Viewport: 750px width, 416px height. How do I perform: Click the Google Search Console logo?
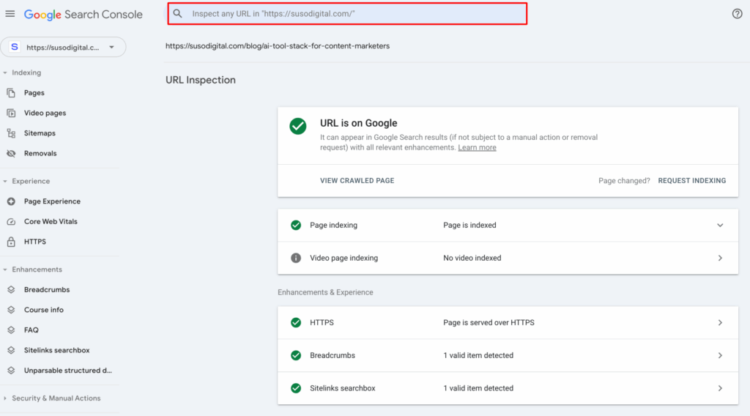83,15
